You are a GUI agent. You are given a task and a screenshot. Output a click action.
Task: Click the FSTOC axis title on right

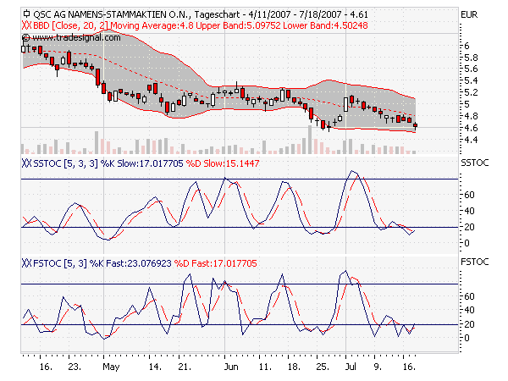coord(475,262)
